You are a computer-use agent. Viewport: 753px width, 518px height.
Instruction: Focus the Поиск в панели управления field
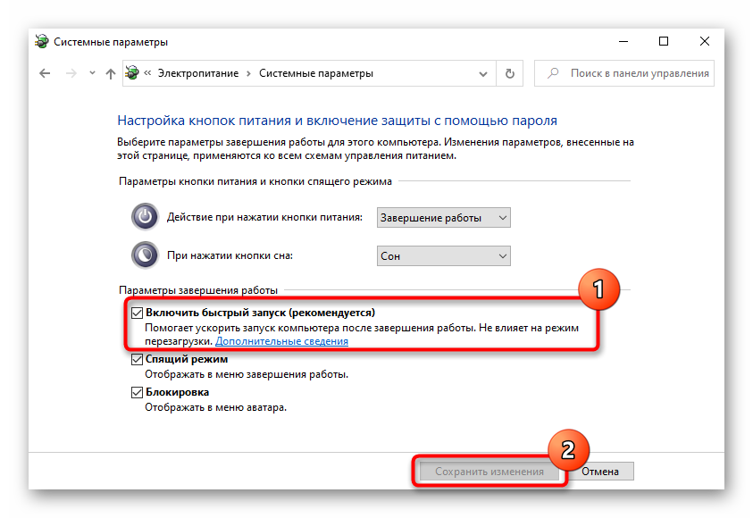click(624, 73)
